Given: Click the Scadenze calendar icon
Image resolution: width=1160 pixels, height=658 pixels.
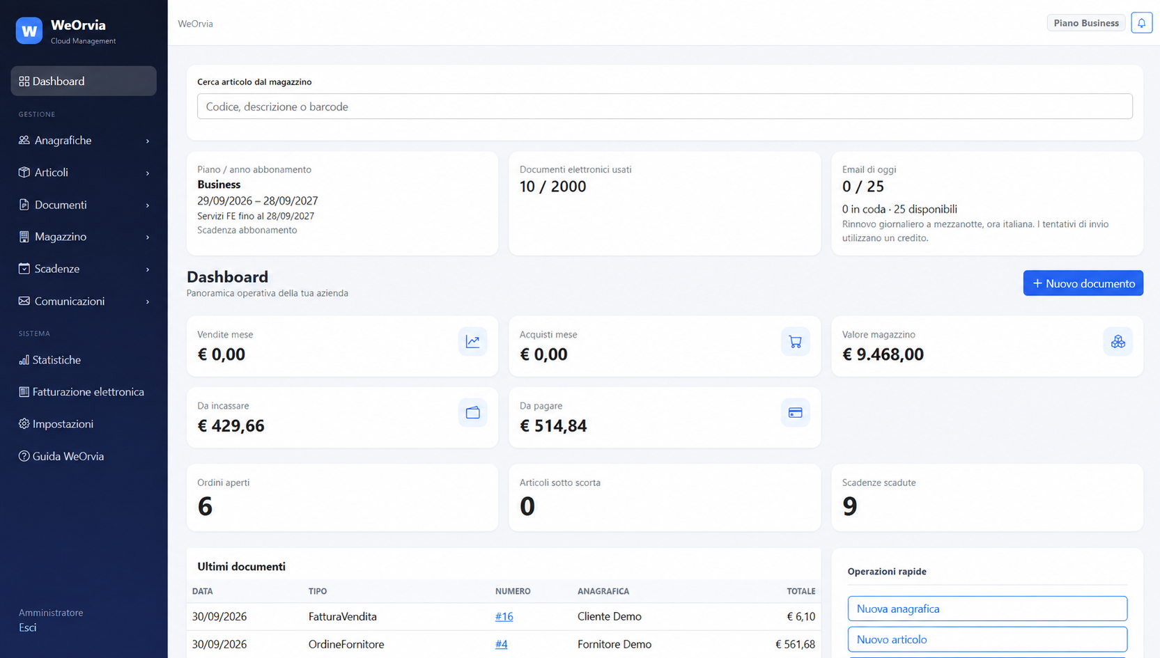Looking at the screenshot, I should click(24, 269).
